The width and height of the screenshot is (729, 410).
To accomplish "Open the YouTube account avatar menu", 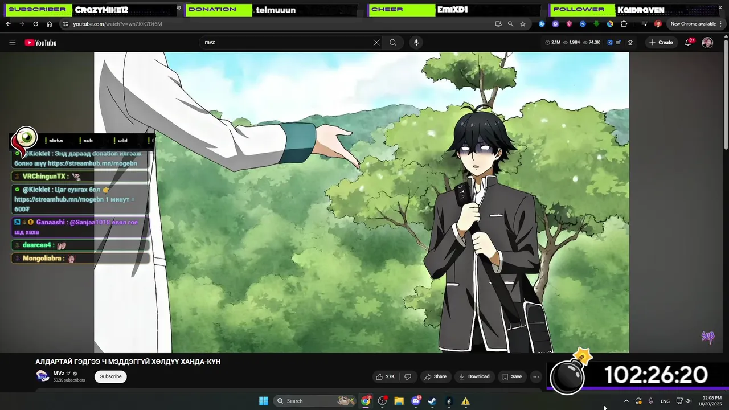I will click(x=707, y=43).
